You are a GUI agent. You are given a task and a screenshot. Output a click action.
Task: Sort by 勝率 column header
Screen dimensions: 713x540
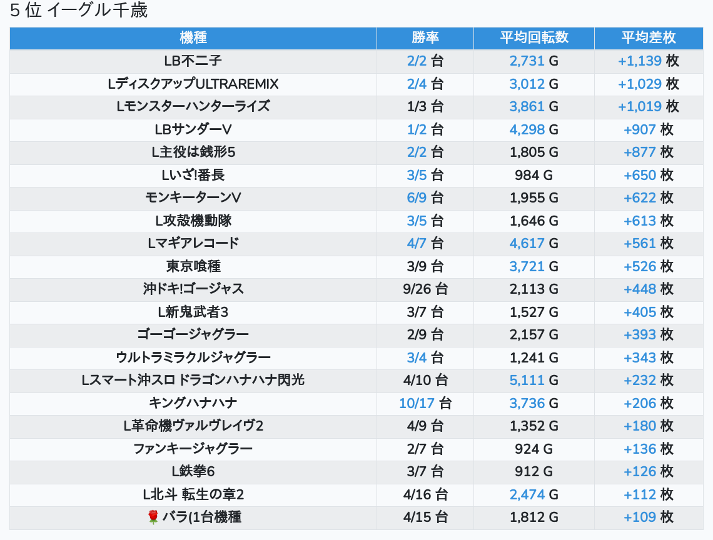click(425, 37)
